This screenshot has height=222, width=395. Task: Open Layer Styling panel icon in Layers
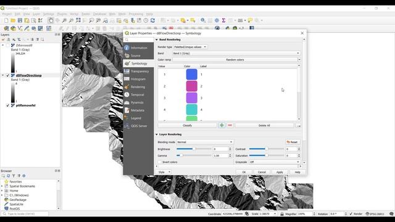tap(3, 39)
